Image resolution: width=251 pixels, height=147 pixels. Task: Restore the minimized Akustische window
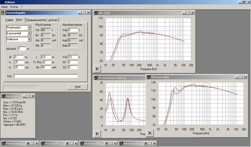145,143
